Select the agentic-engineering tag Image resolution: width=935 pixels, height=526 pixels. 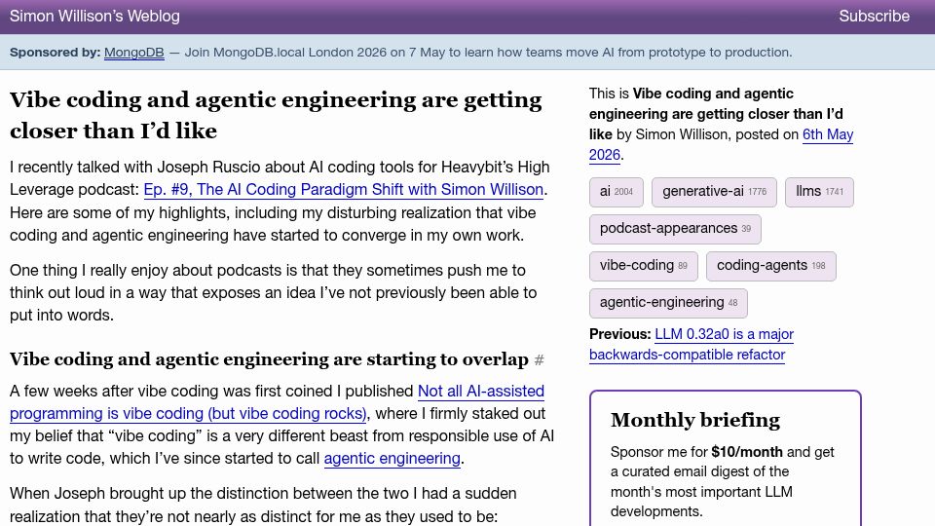[x=668, y=303]
